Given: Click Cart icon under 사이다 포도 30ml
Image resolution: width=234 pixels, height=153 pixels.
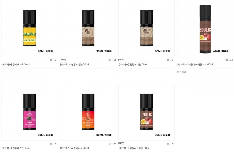Looking at the screenshot, I should coord(53,144).
